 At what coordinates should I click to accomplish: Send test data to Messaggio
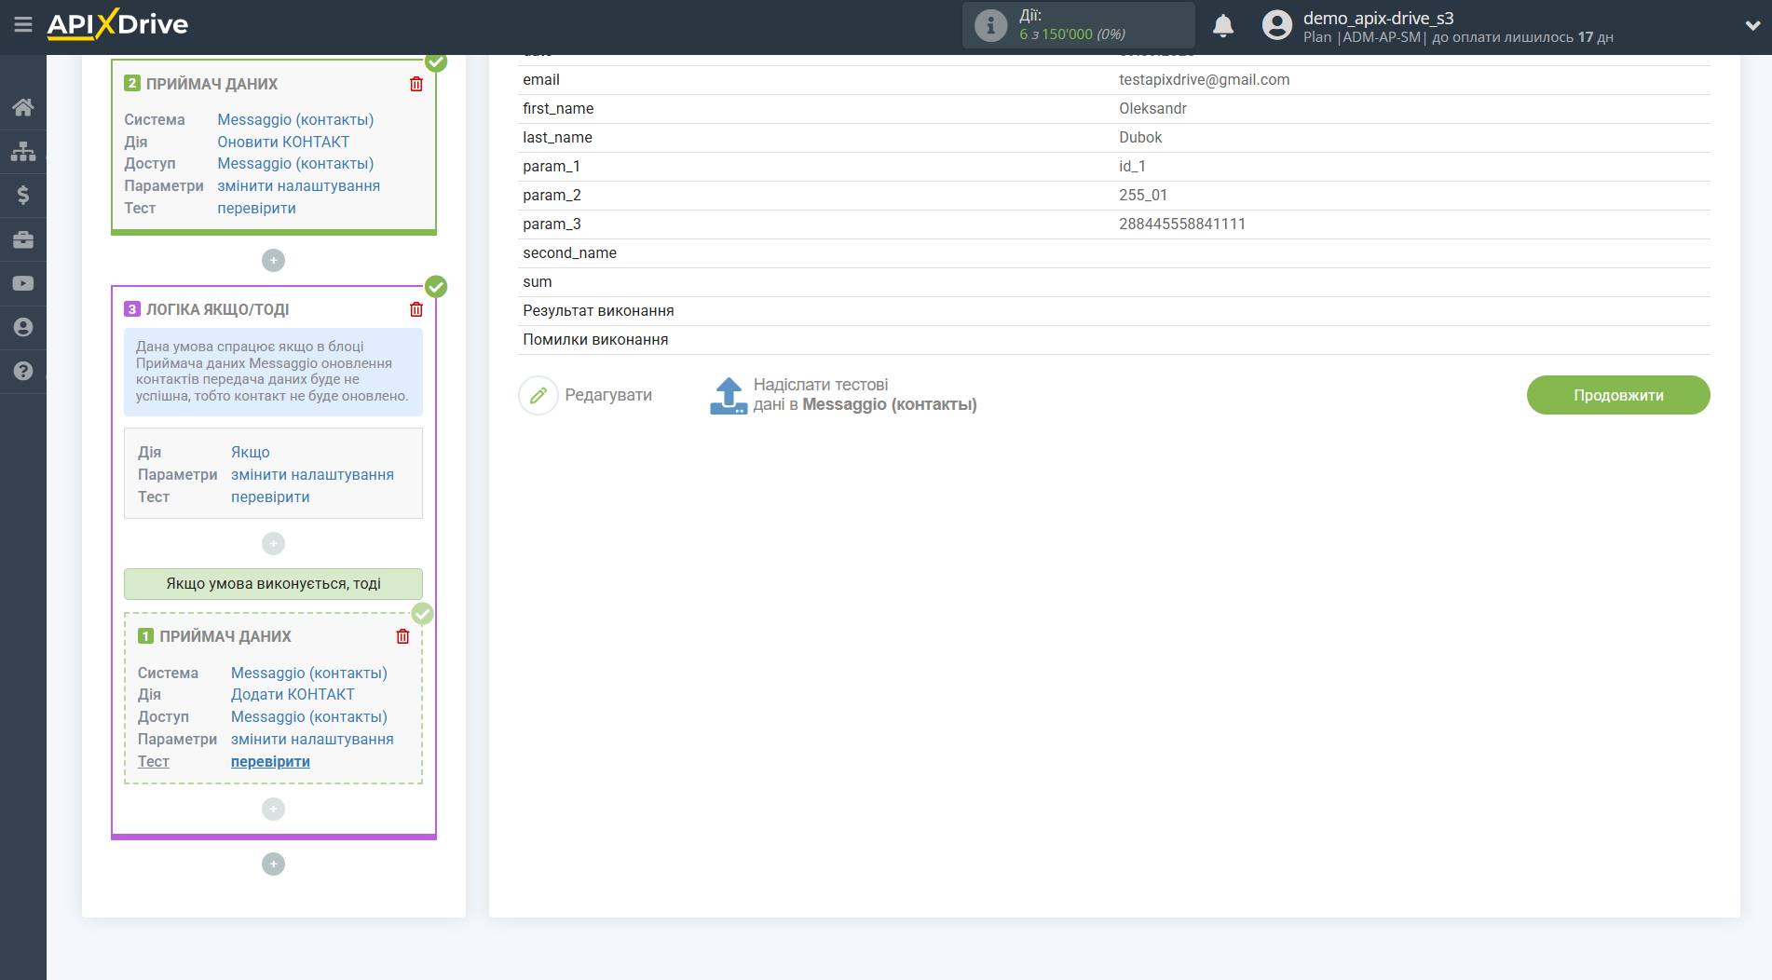[x=843, y=395]
